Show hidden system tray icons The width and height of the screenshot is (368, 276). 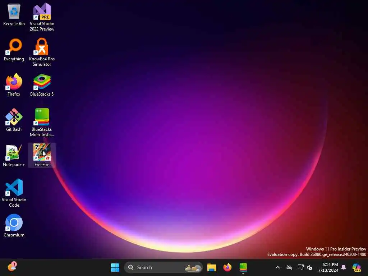coord(278,267)
